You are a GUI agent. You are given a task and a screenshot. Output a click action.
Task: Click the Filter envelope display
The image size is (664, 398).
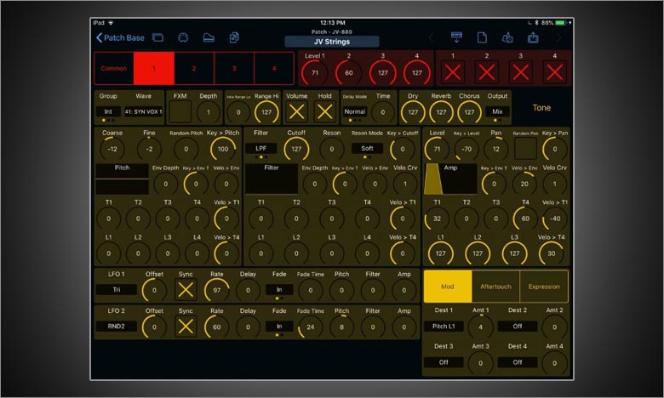click(x=272, y=179)
